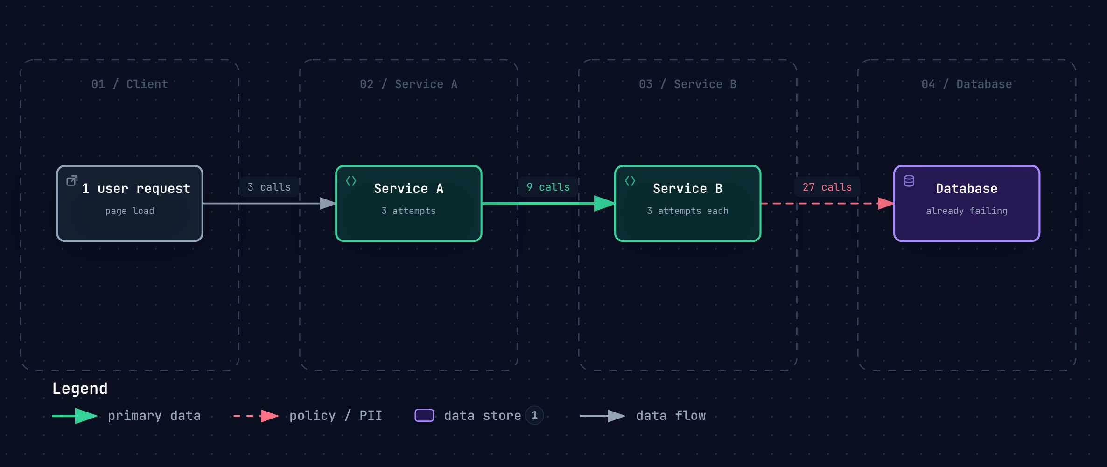Screen dimensions: 1107x467
Task: Click the "9 calls" edge label
Action: (548, 187)
